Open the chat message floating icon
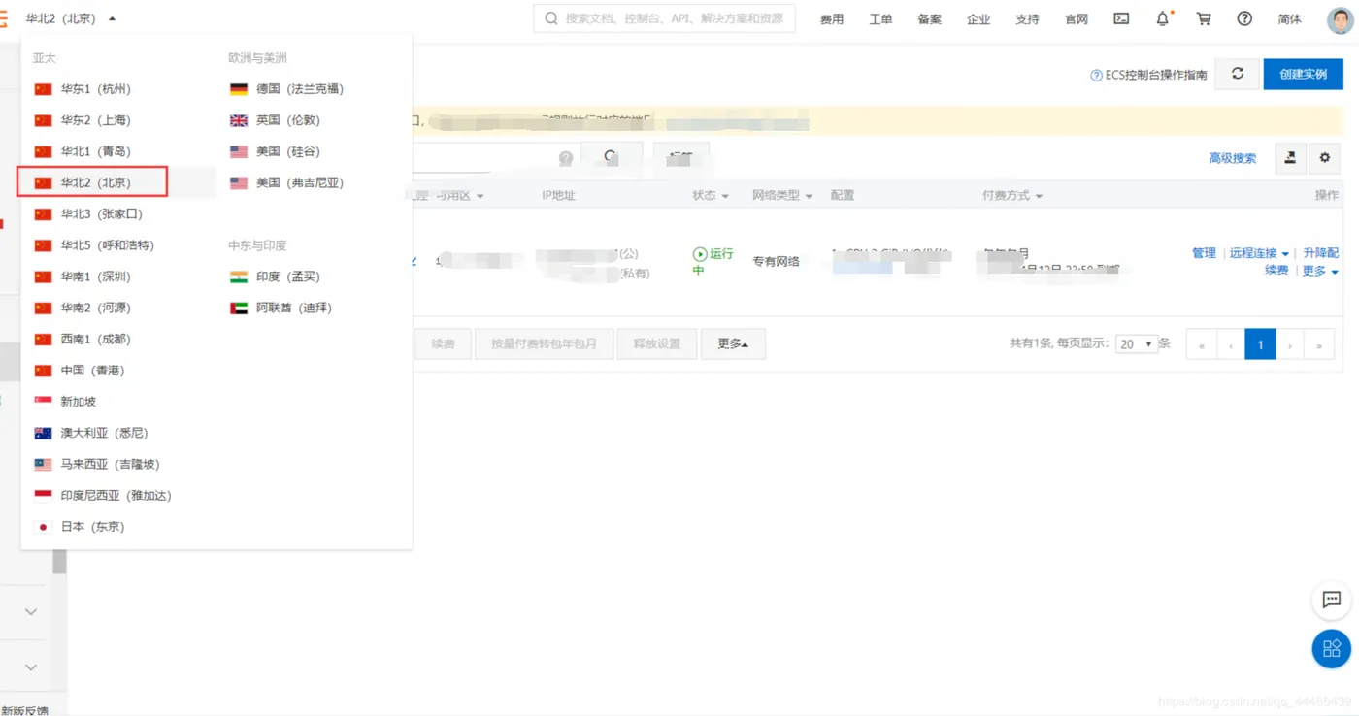 1332,600
